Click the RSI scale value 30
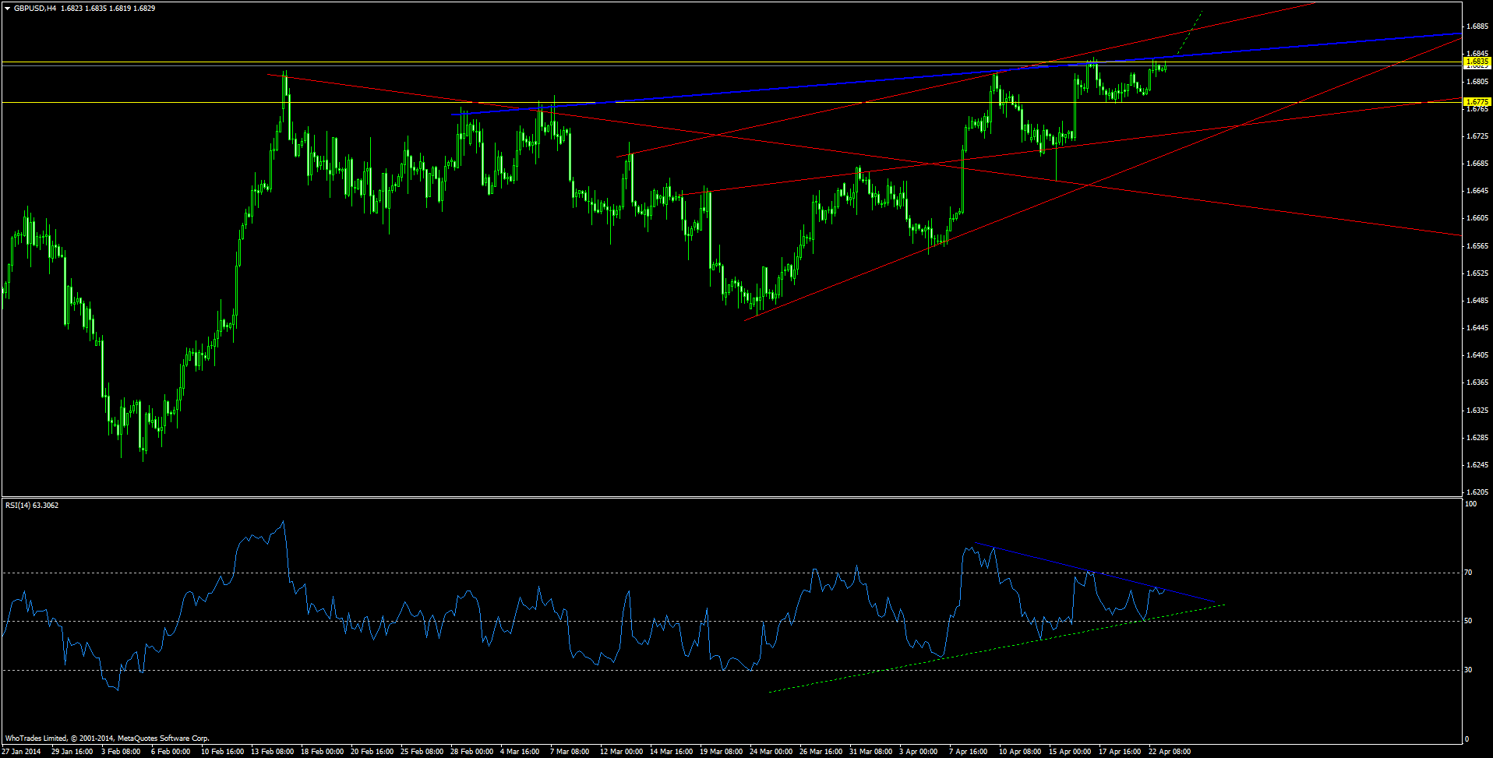The image size is (1493, 758). (1469, 670)
